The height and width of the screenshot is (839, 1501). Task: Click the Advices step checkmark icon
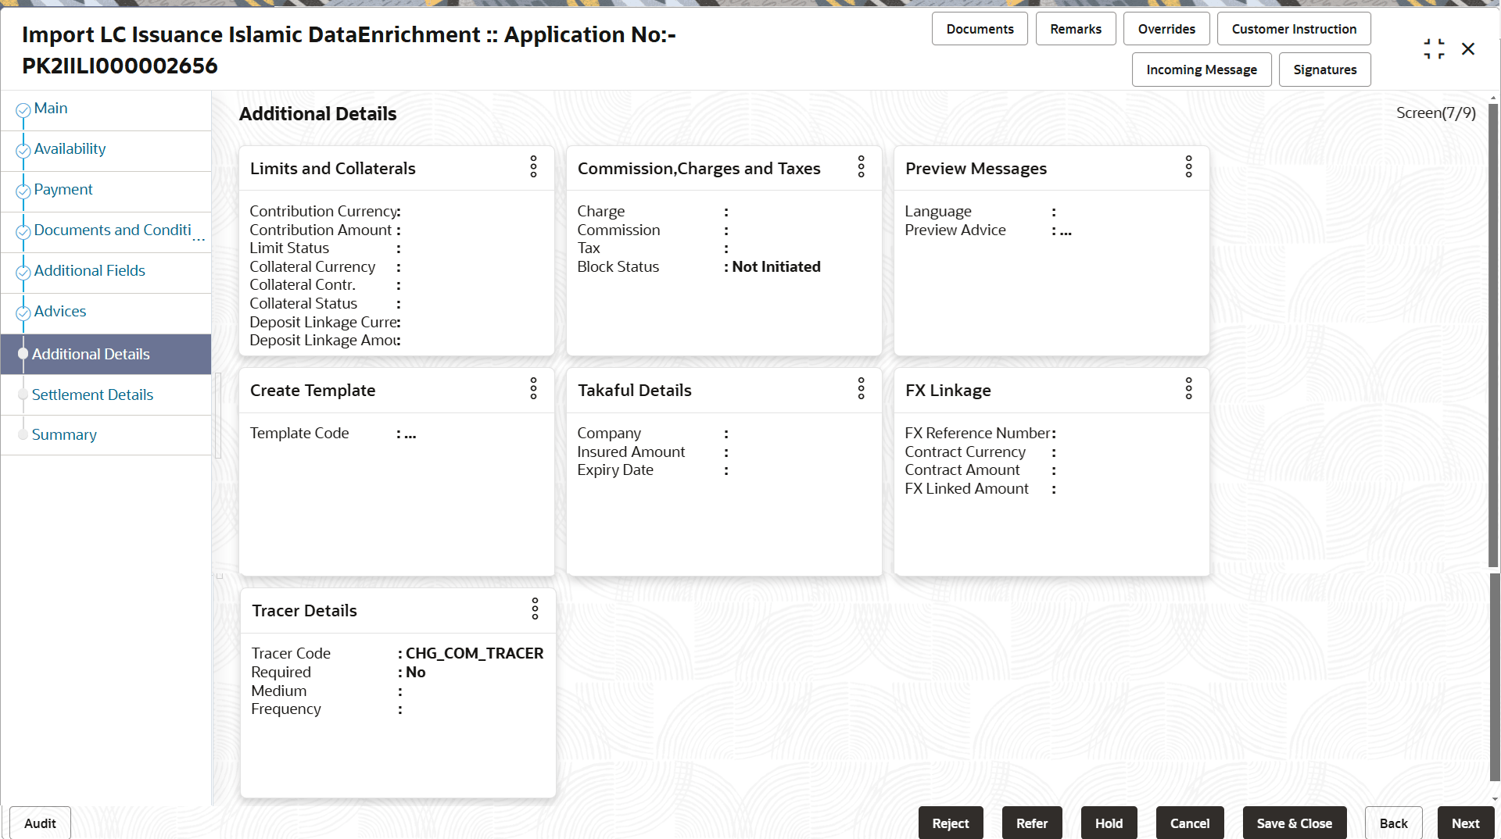click(23, 313)
